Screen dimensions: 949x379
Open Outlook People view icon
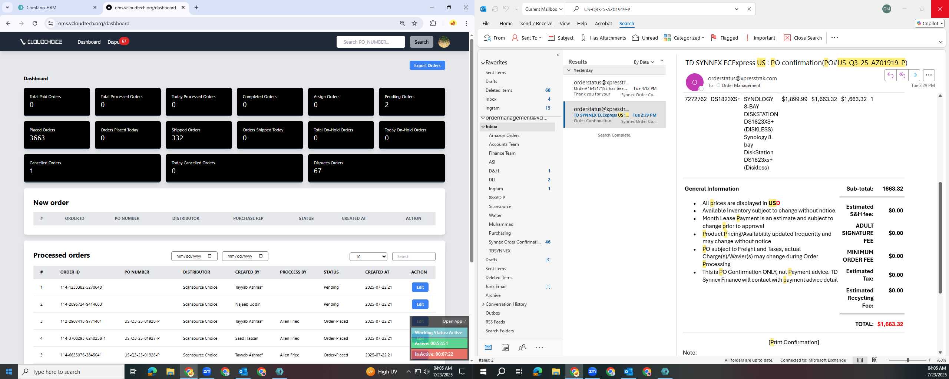point(522,348)
